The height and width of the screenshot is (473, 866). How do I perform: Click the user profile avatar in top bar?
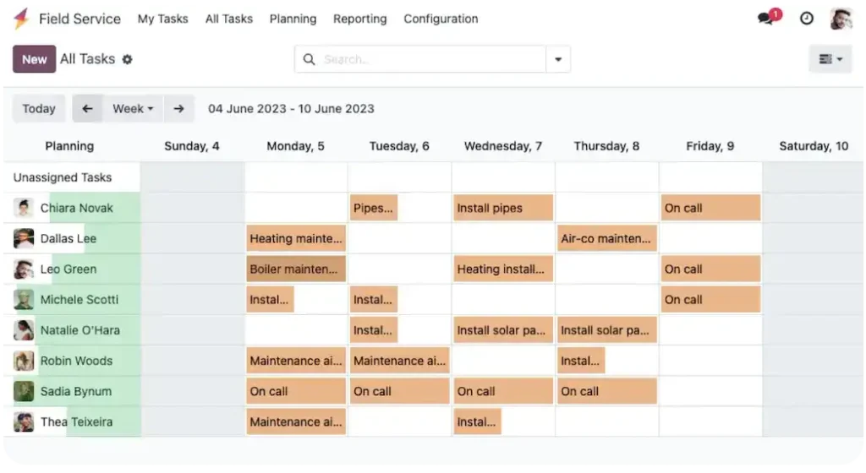[x=841, y=19]
